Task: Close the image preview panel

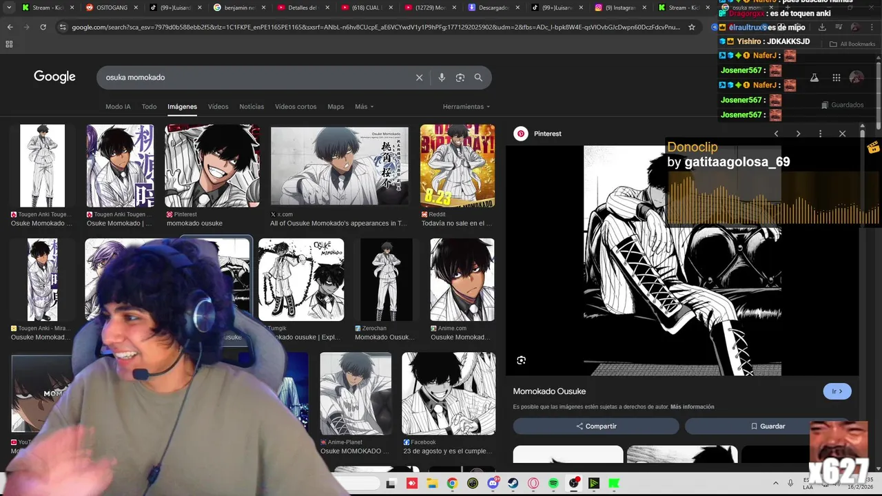Action: [842, 134]
